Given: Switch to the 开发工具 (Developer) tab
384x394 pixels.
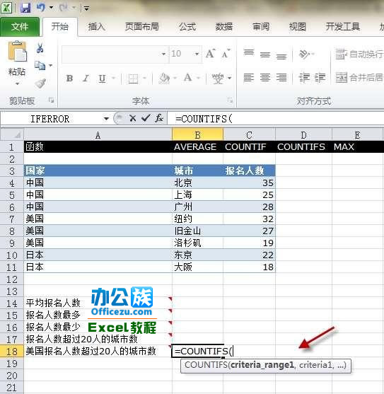Looking at the screenshot, I should 343,26.
